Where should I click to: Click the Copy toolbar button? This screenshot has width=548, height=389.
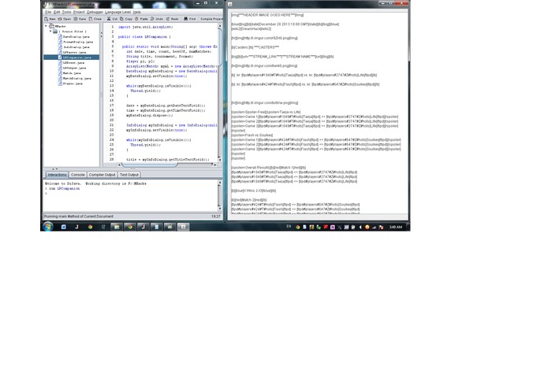click(x=126, y=19)
